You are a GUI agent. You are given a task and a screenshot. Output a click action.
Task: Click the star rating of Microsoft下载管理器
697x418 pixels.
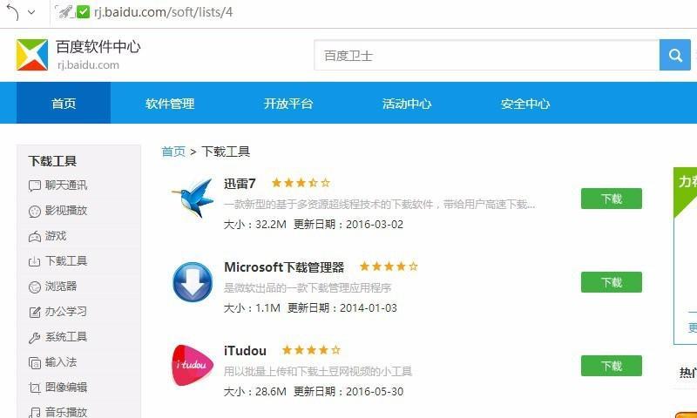(x=389, y=266)
